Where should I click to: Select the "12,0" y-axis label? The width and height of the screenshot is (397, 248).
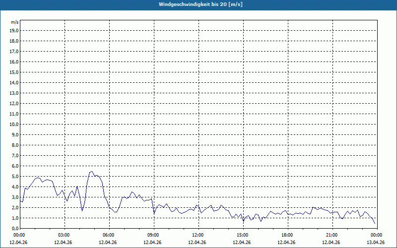(14, 104)
